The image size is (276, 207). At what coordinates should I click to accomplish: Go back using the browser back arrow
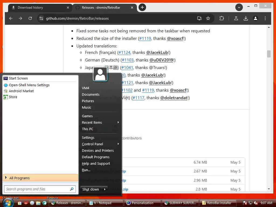pyautogui.click(x=11, y=18)
